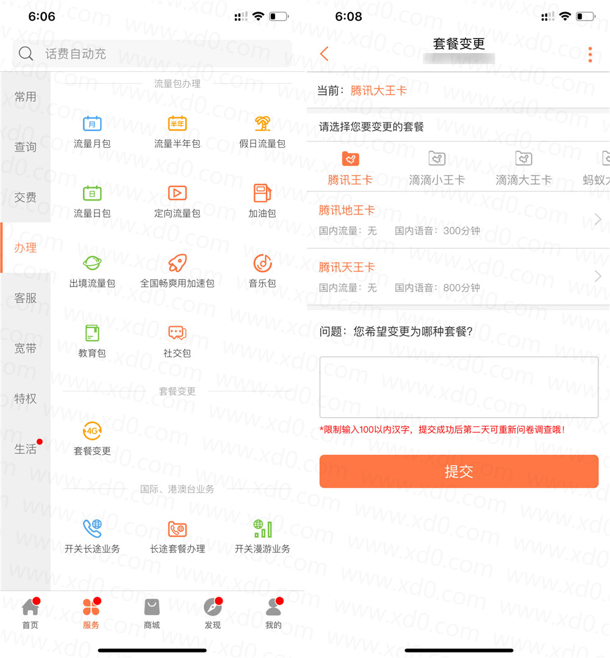This screenshot has width=610, height=658.
Task: Open the 社交包 social pack
Action: pyautogui.click(x=177, y=333)
